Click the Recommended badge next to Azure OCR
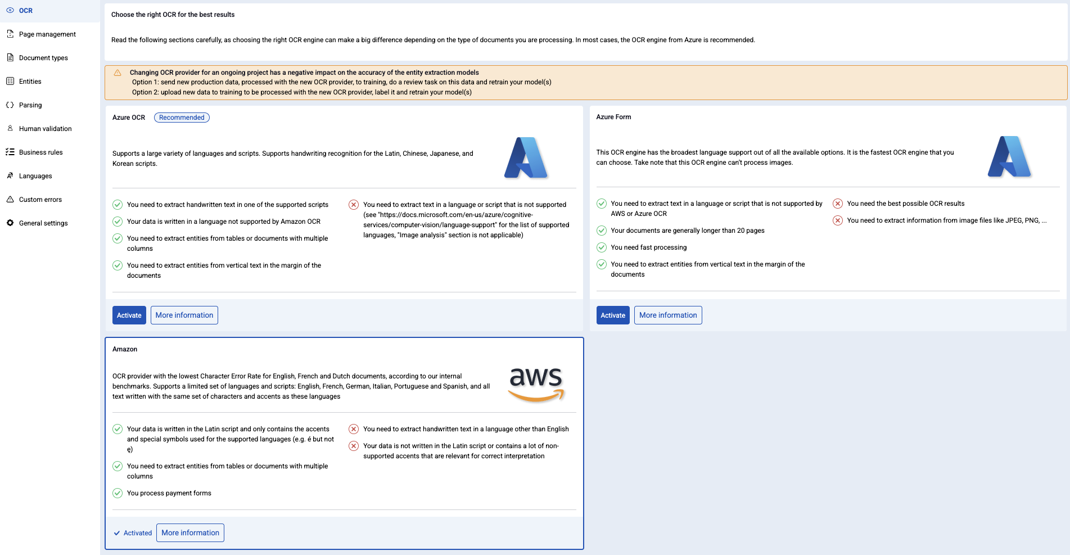Viewport: 1070px width, 555px height. pyautogui.click(x=182, y=118)
